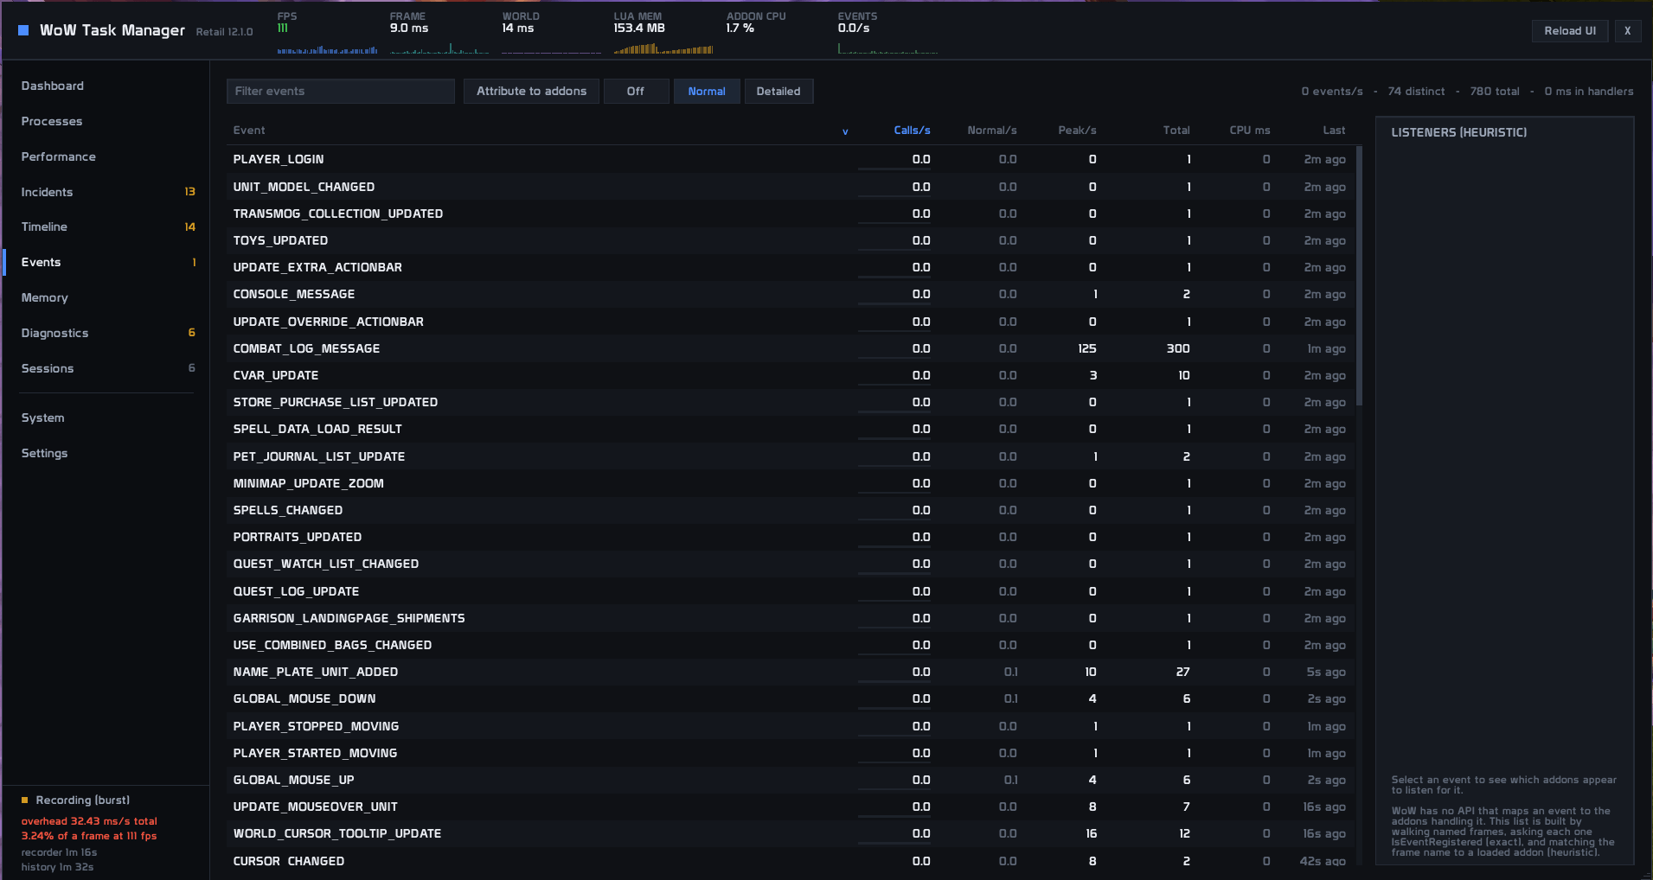
Task: Click the Attribute to addons button
Action: (531, 92)
